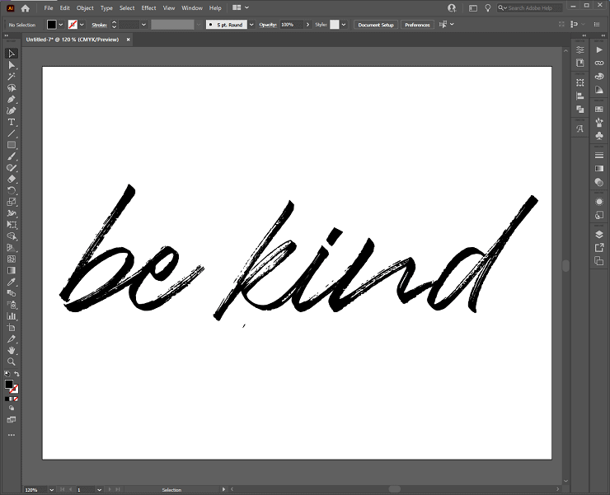Open the stroke weight dropdown
This screenshot has width=610, height=495.
click(143, 25)
